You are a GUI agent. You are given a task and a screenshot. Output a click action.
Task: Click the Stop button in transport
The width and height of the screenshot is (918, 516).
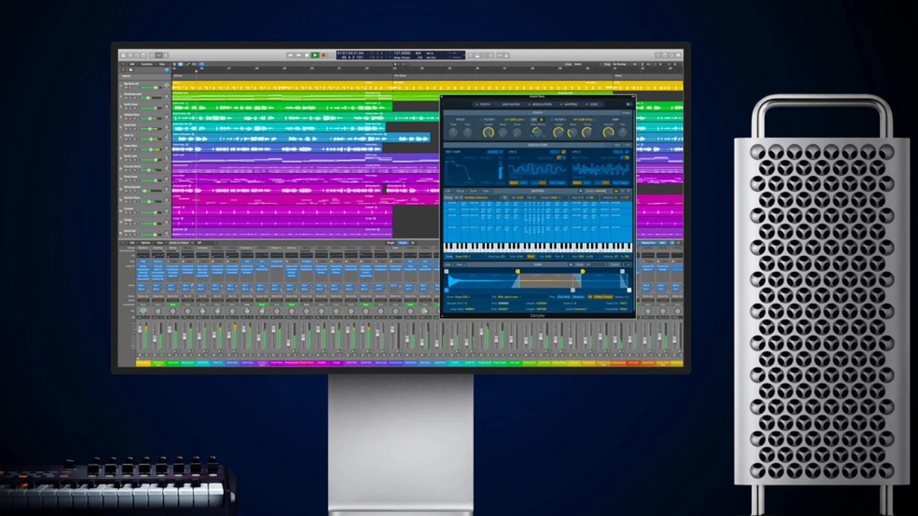pos(307,55)
